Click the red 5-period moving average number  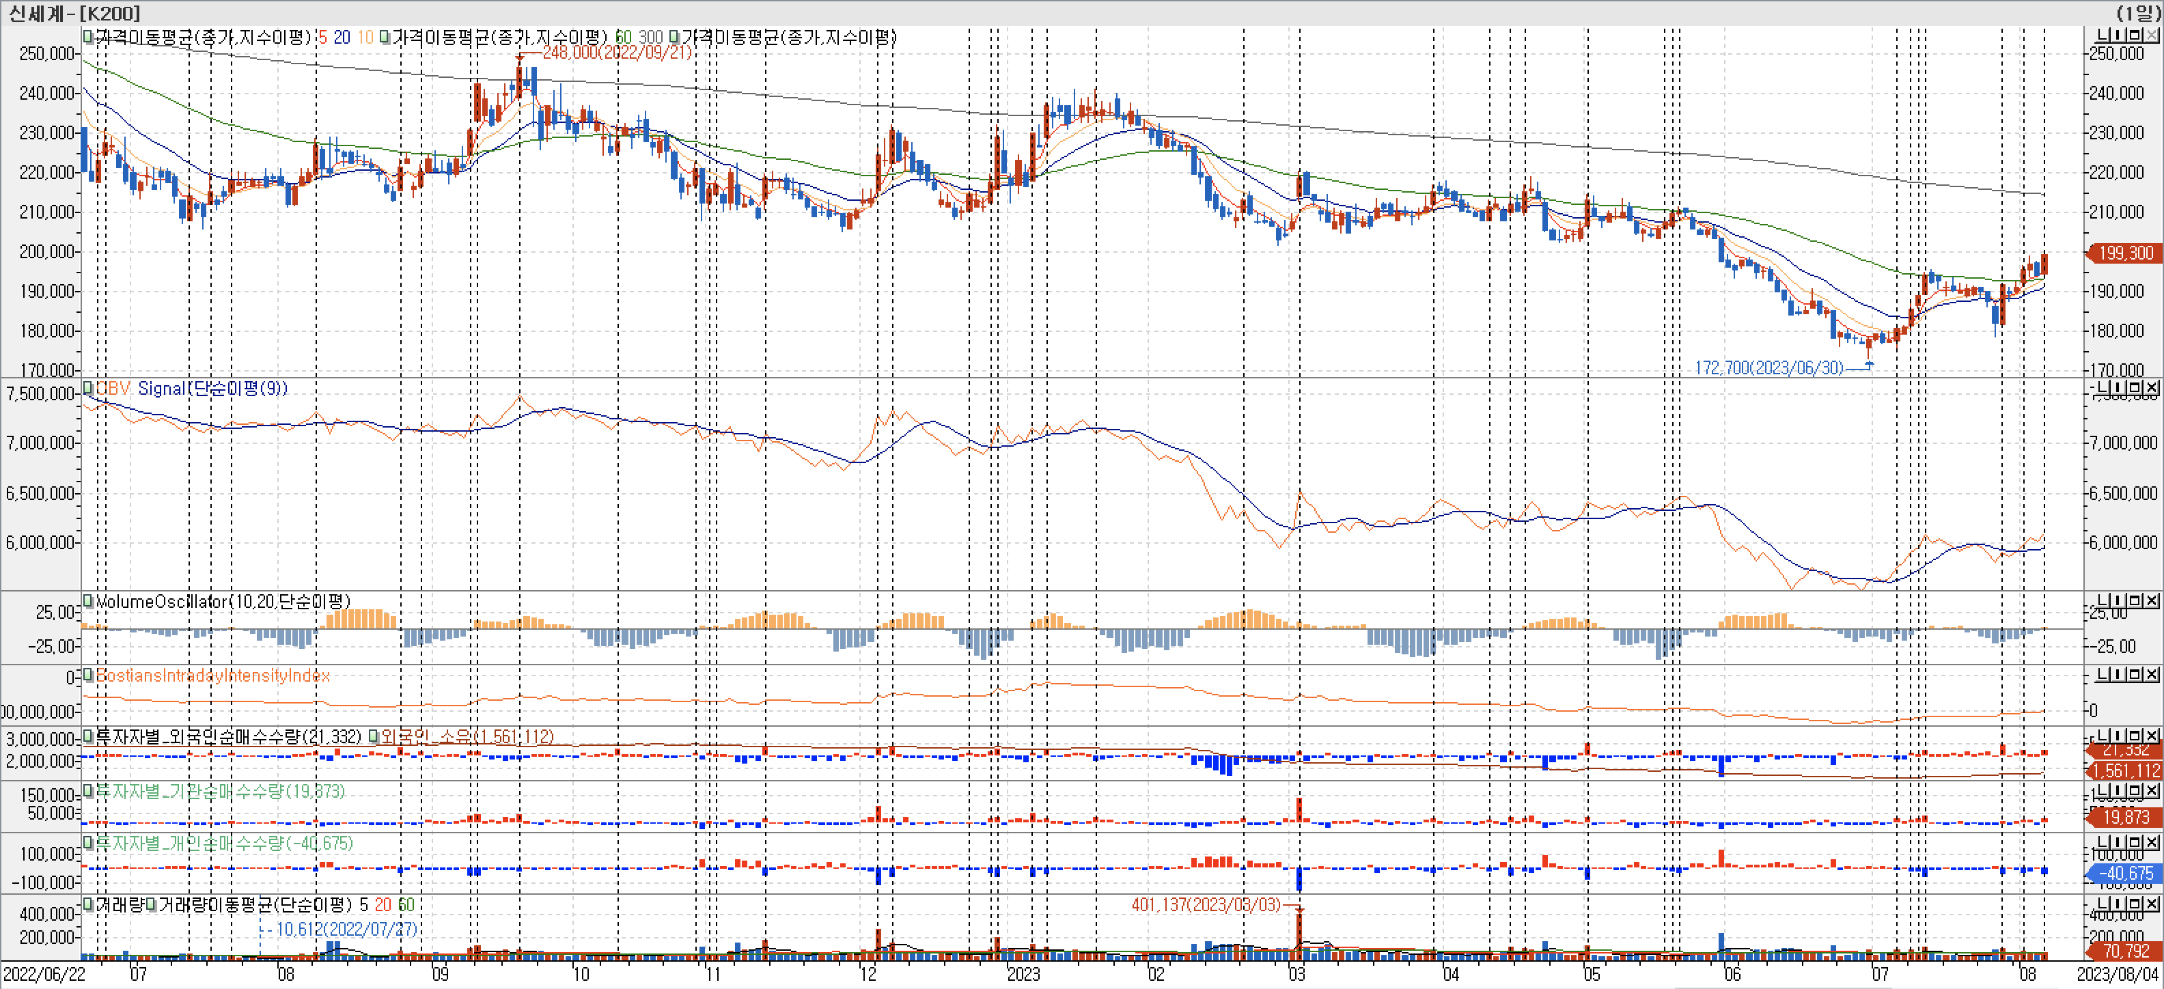pyautogui.click(x=322, y=37)
